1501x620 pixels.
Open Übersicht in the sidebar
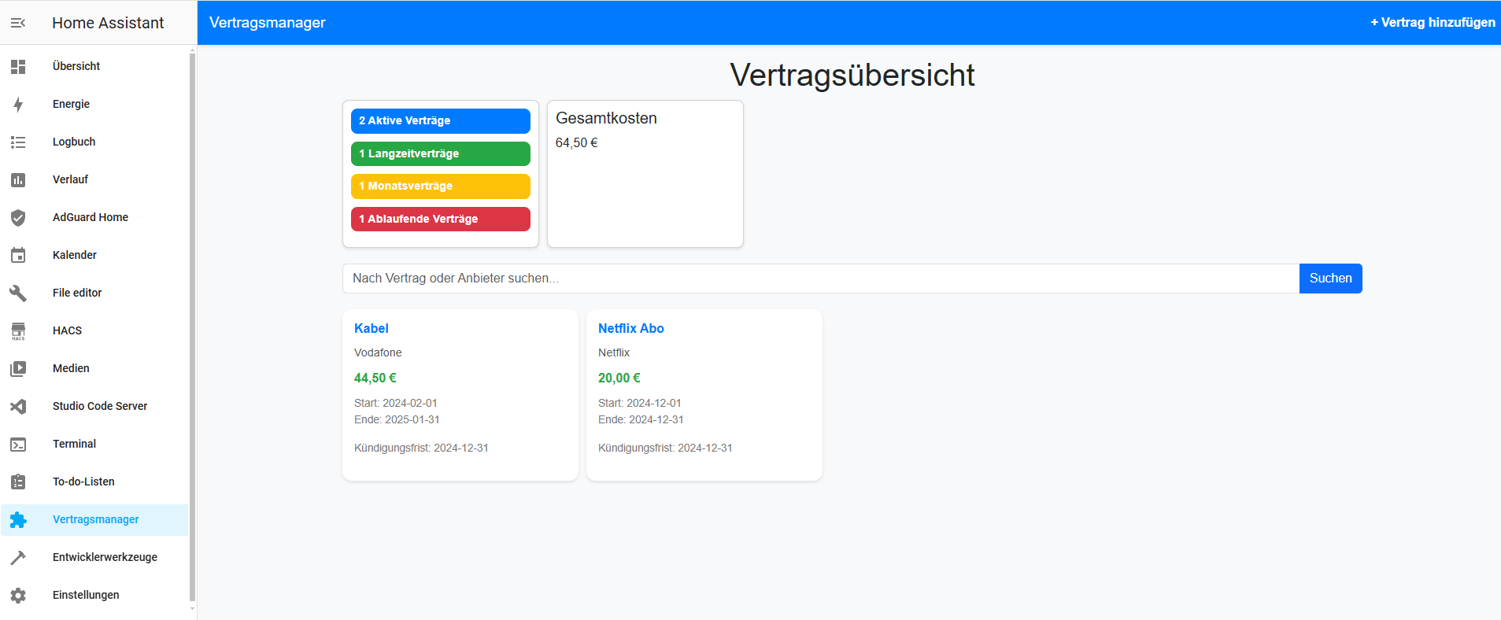tap(94, 67)
